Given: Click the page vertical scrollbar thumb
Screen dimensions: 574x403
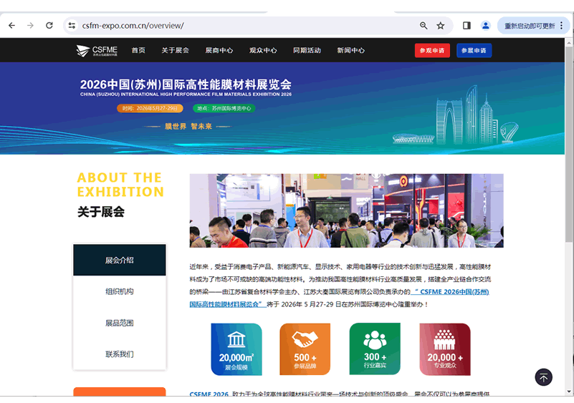Looking at the screenshot, I should 568,144.
